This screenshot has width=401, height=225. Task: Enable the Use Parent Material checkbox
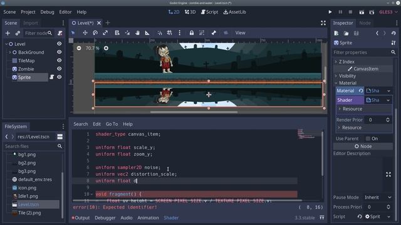tap(368, 139)
